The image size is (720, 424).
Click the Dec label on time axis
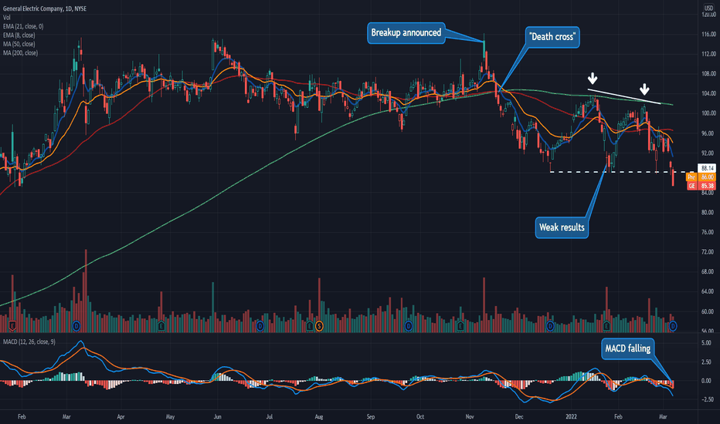(x=519, y=416)
